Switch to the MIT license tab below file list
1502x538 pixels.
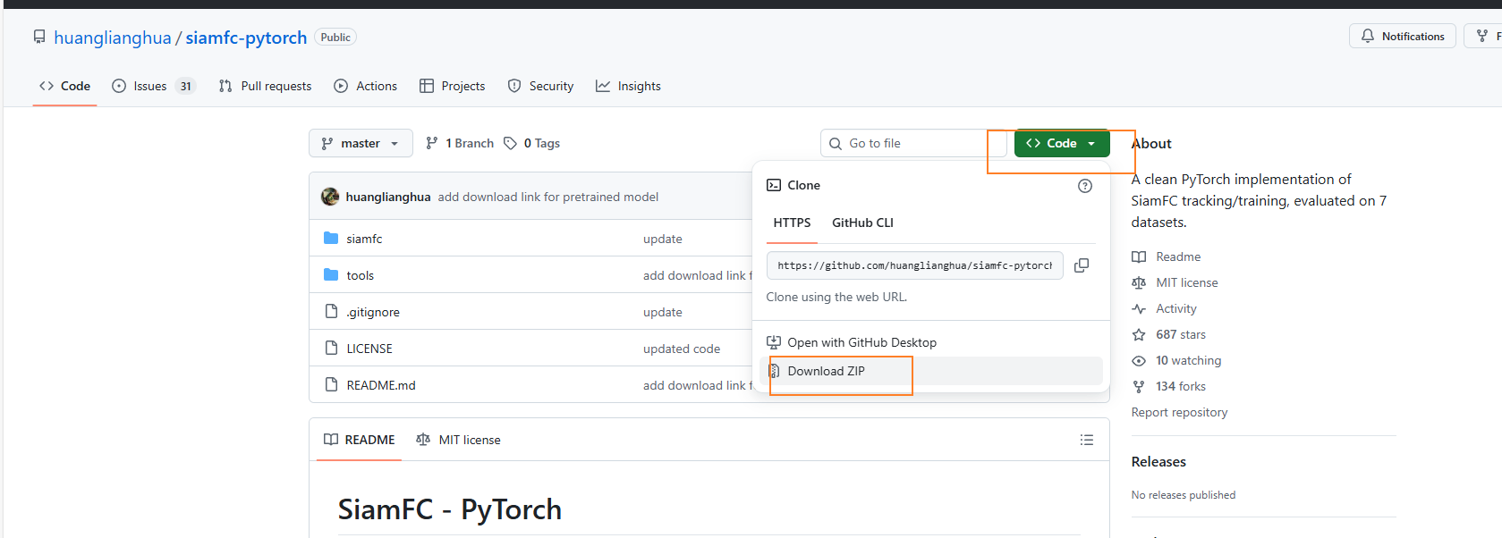coord(458,440)
